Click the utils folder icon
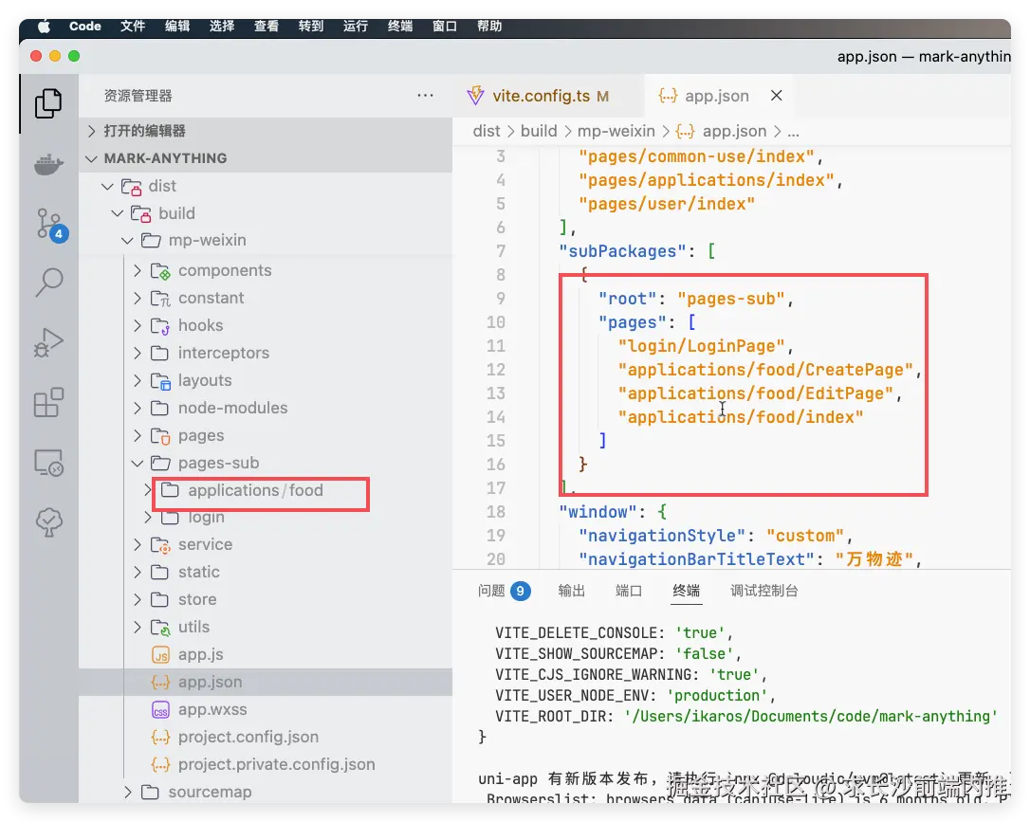This screenshot has height=822, width=1030. click(160, 628)
